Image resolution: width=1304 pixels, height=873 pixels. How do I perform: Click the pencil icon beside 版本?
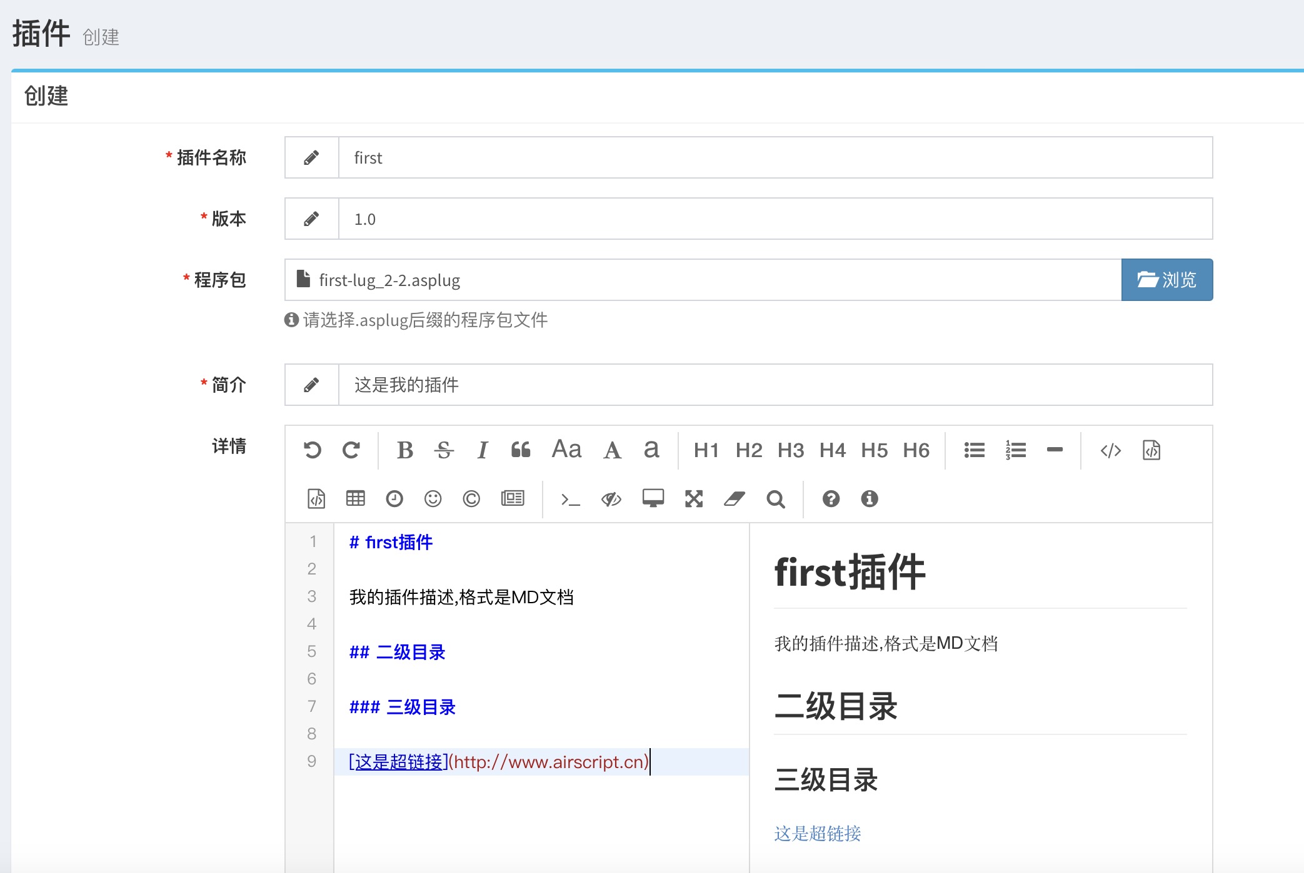click(311, 219)
